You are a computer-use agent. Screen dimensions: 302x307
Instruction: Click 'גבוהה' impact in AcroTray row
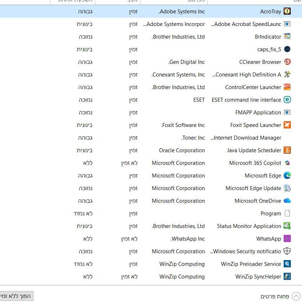pyautogui.click(x=85, y=12)
